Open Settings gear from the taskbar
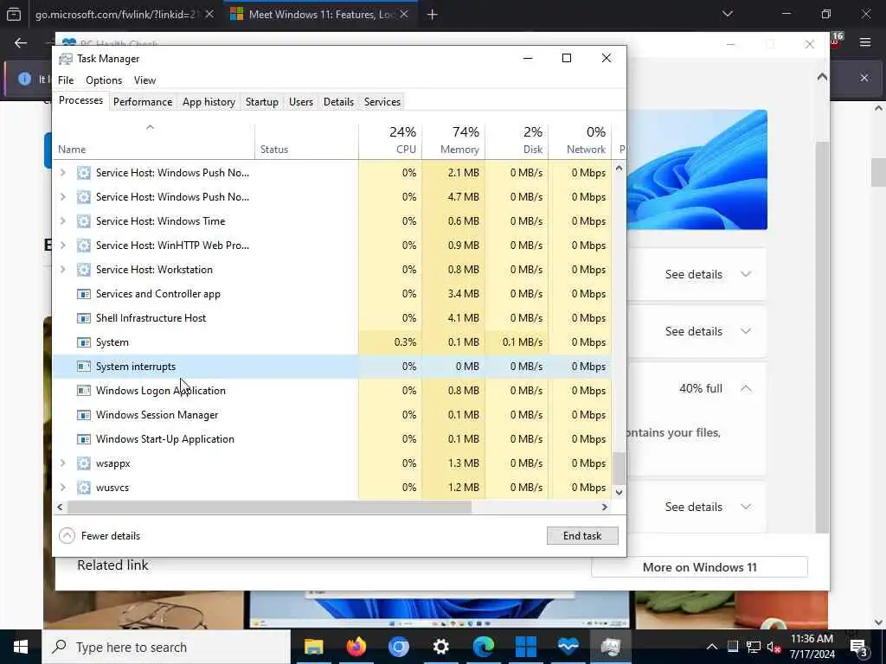Image resolution: width=886 pixels, height=664 pixels. point(440,647)
